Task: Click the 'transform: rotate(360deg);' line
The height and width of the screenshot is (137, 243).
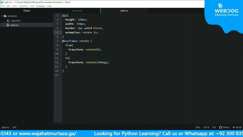Action: (89, 62)
